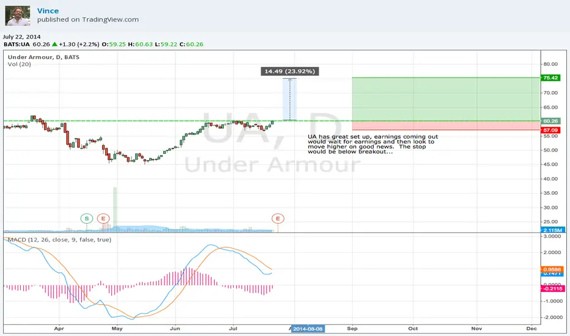Click the 80.00 price axis label
570x336 pixels.
tap(550, 64)
